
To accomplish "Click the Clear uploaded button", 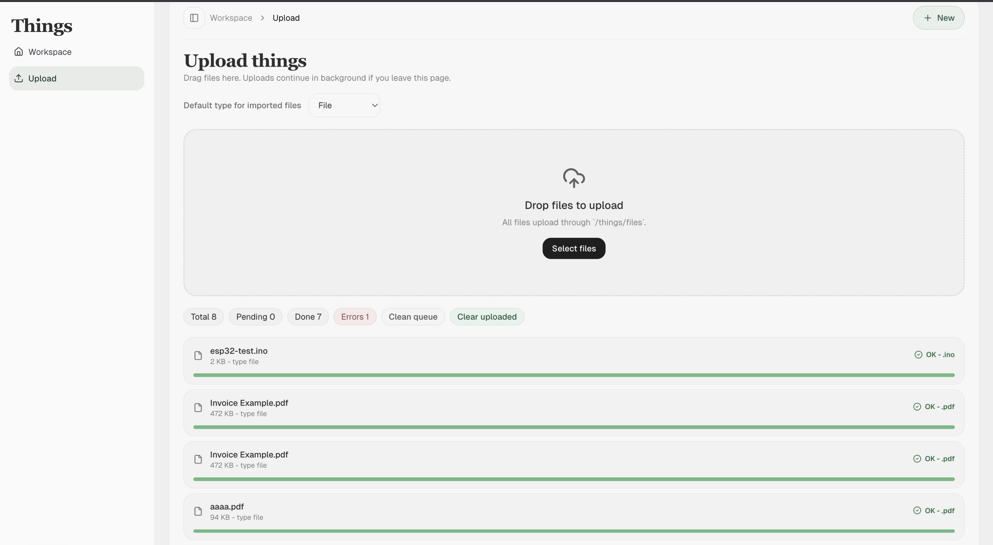I will pyautogui.click(x=486, y=317).
